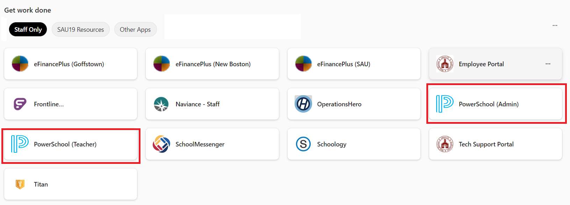Image resolution: width=570 pixels, height=205 pixels.
Task: Select the Staff Only filter pill
Action: 28,30
